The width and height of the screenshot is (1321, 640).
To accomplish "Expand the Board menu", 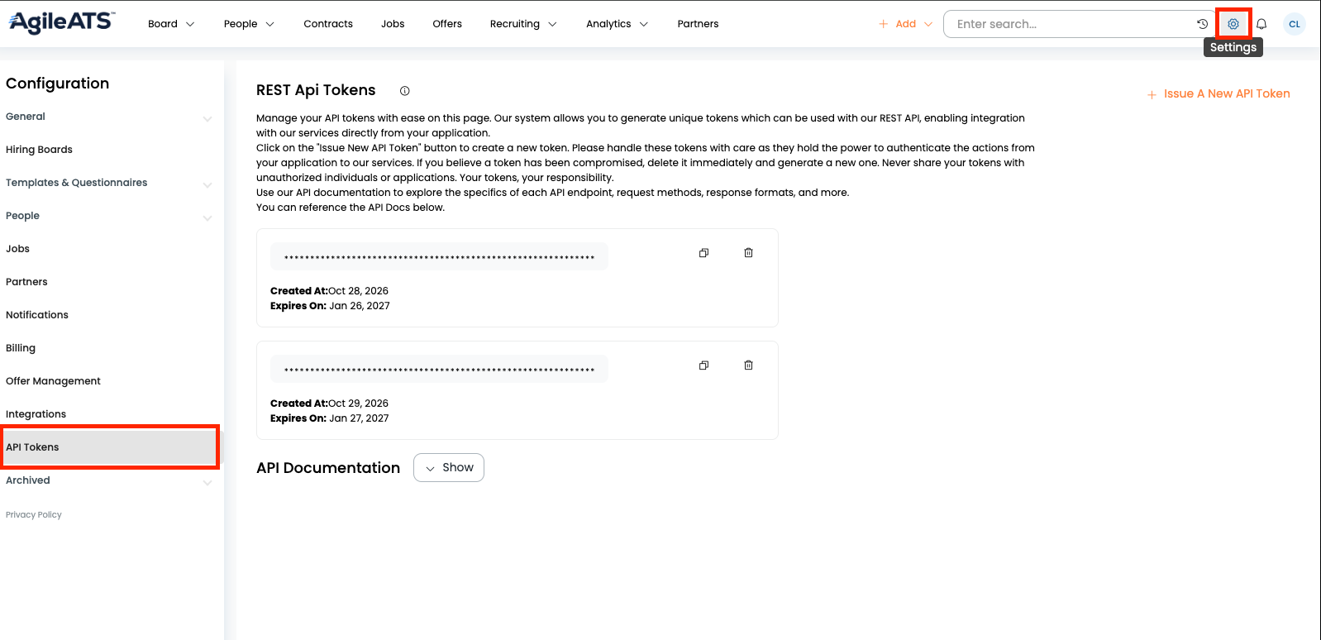I will [x=171, y=24].
